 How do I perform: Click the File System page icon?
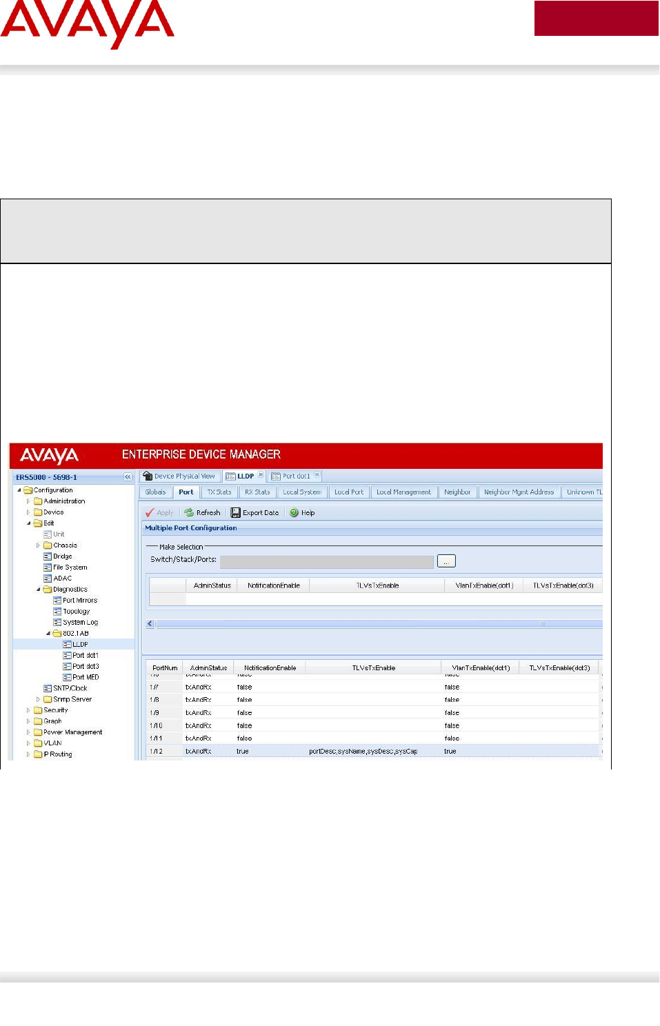(x=48, y=567)
